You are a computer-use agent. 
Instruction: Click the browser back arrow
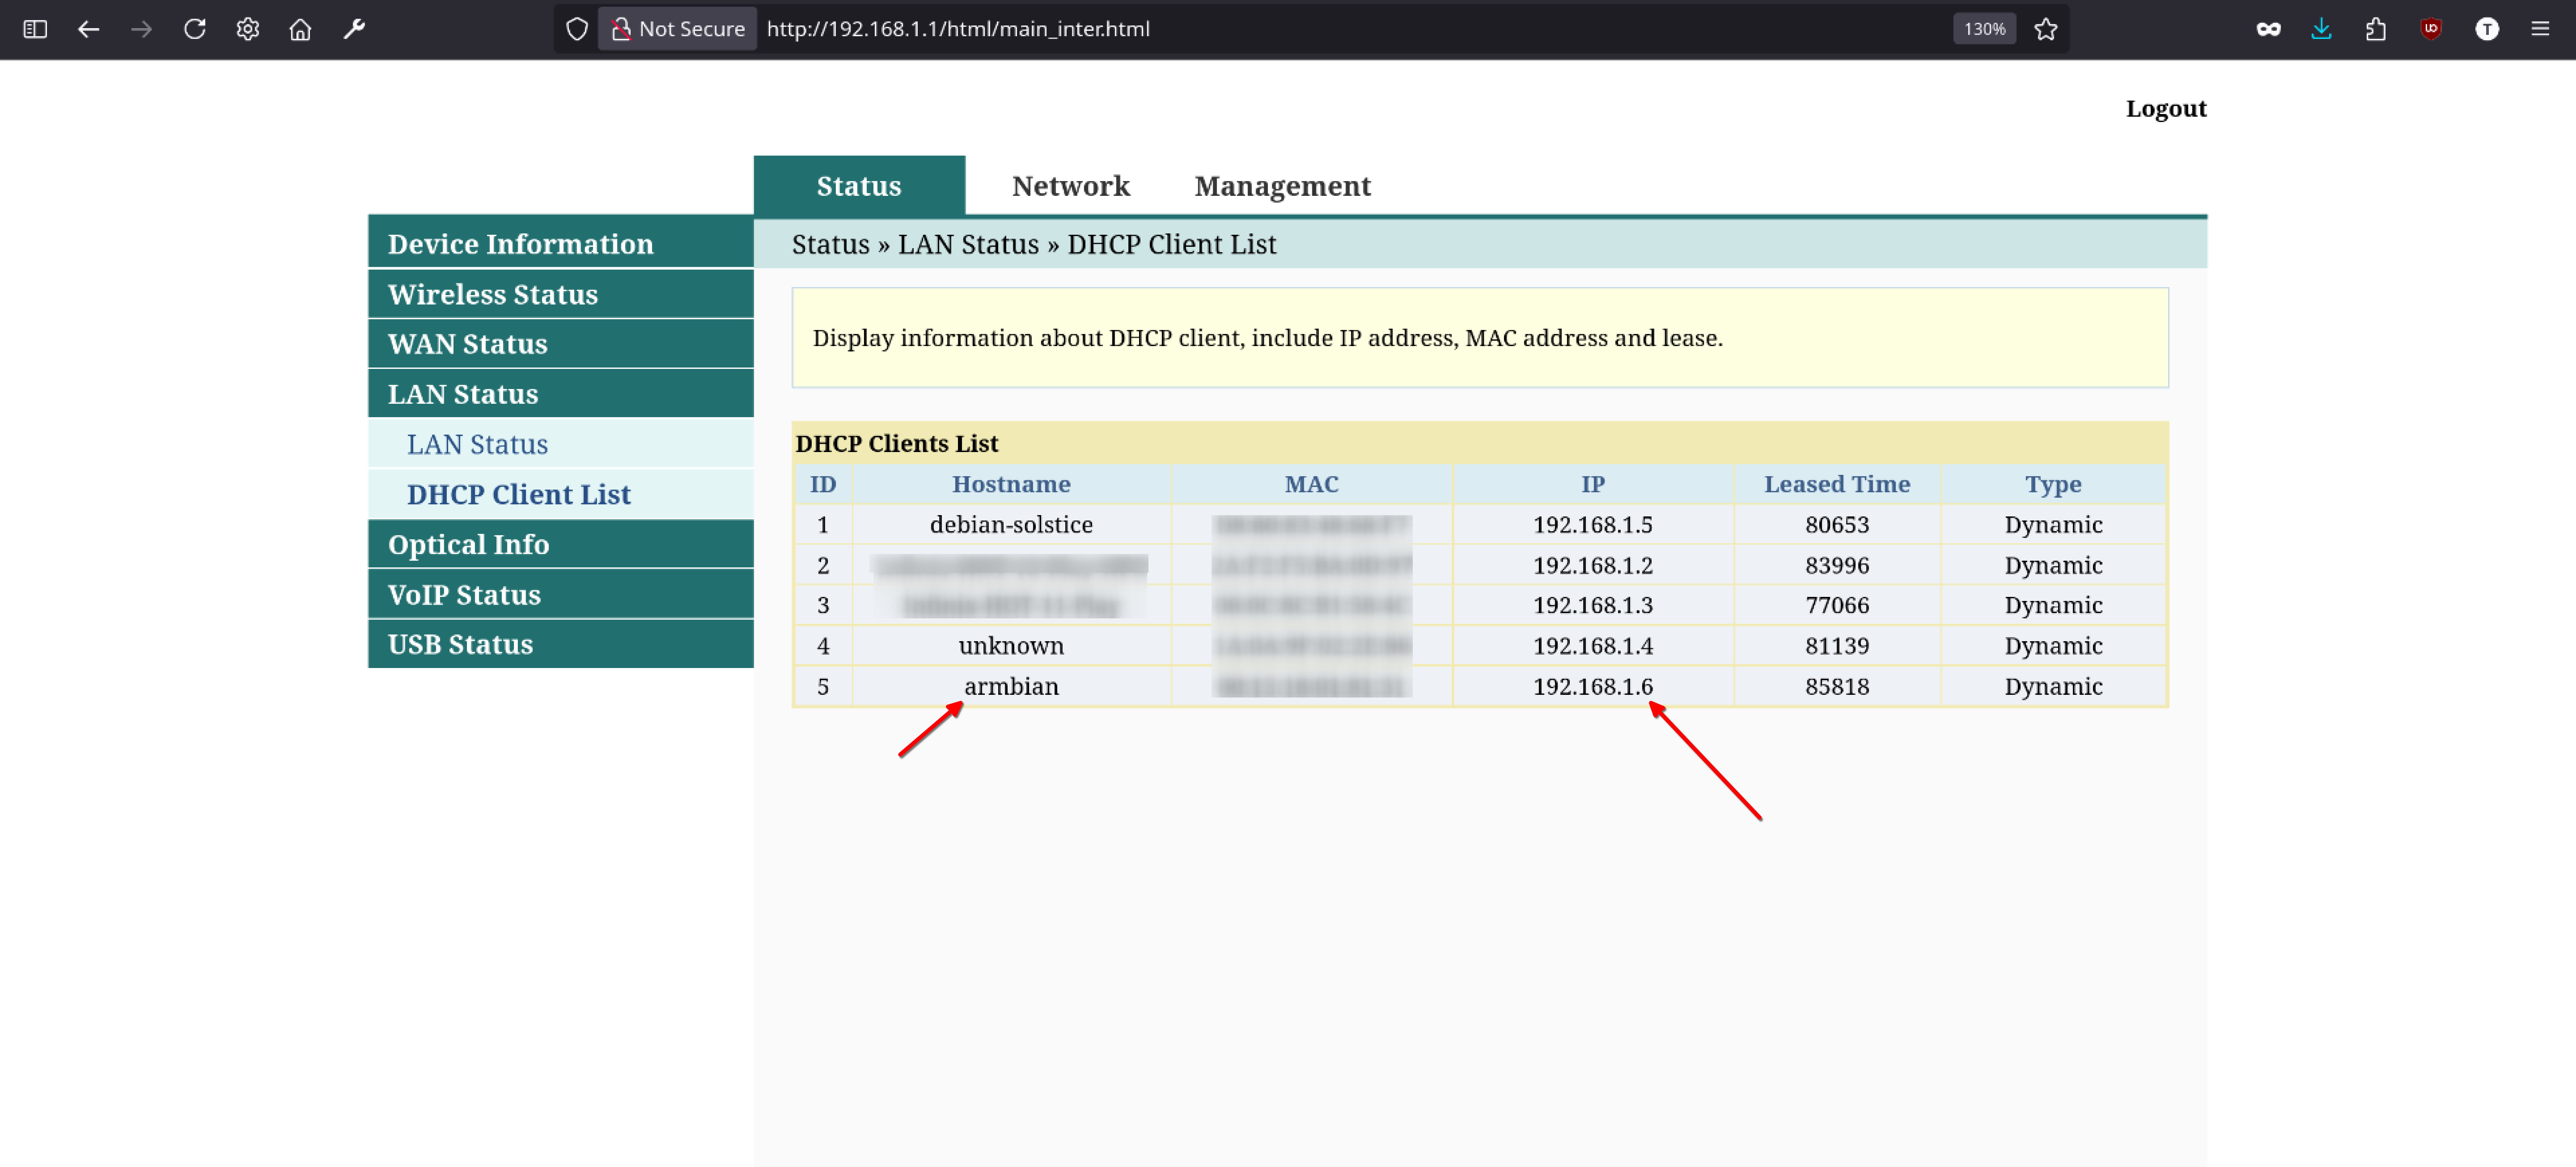coord(88,29)
